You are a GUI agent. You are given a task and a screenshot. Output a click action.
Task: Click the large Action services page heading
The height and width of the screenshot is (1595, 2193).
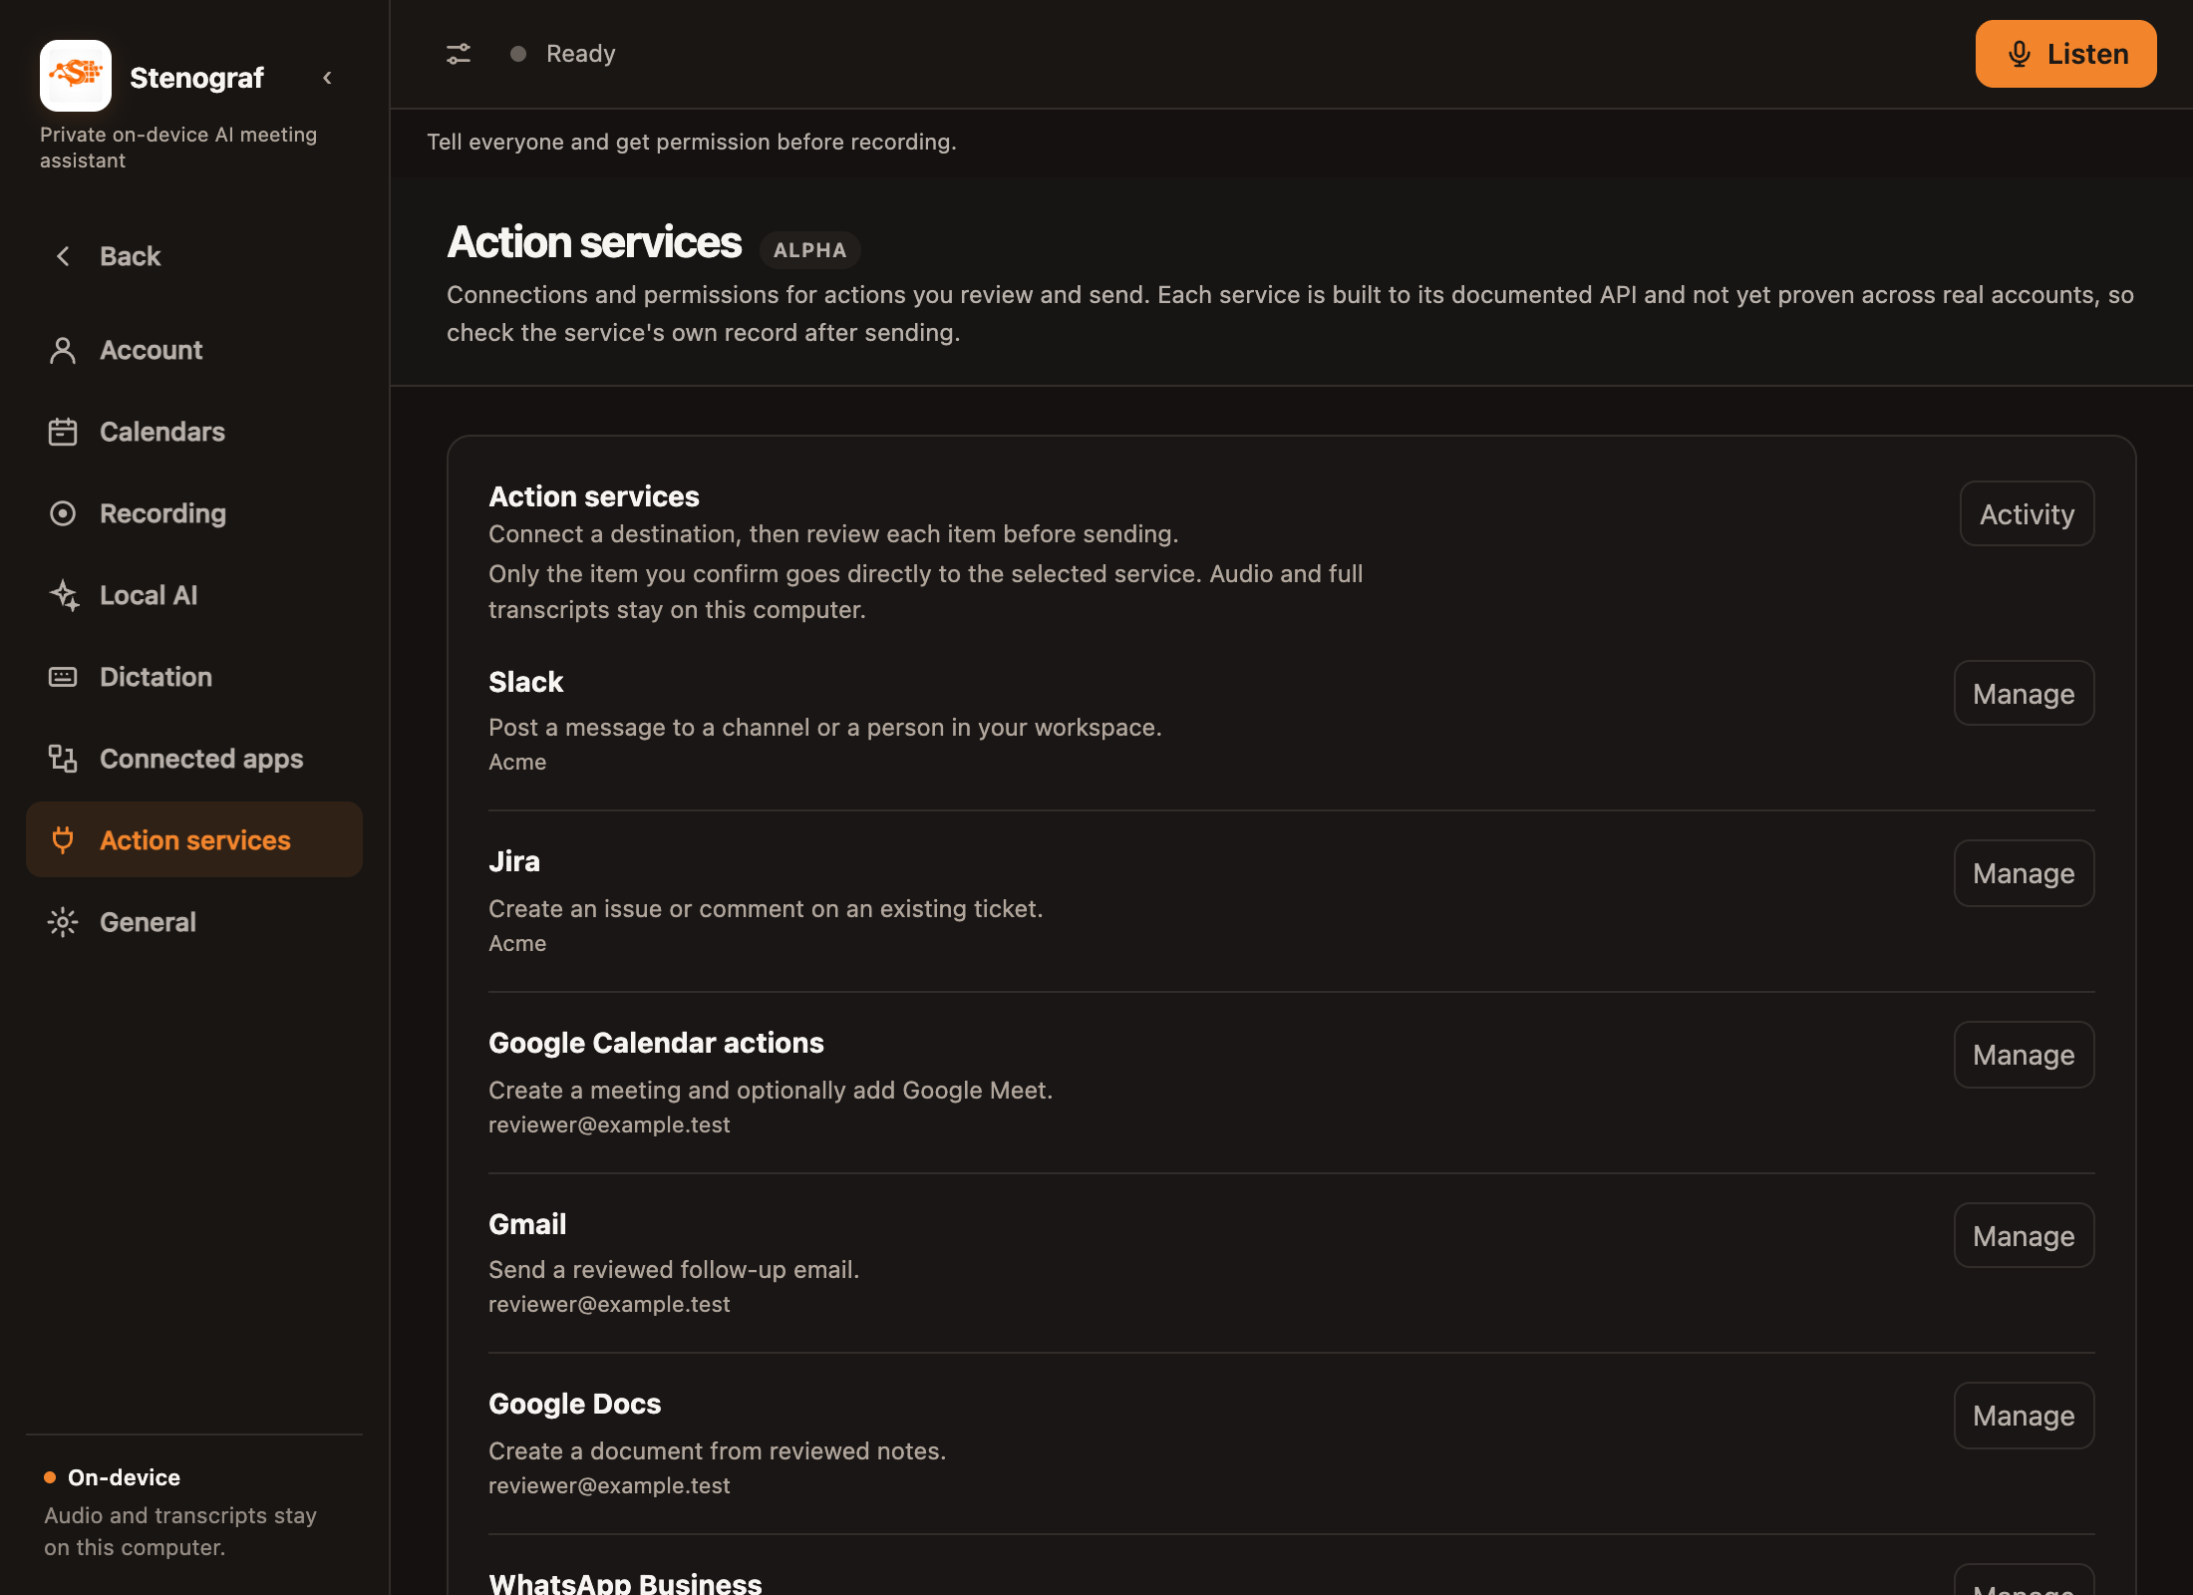(594, 242)
